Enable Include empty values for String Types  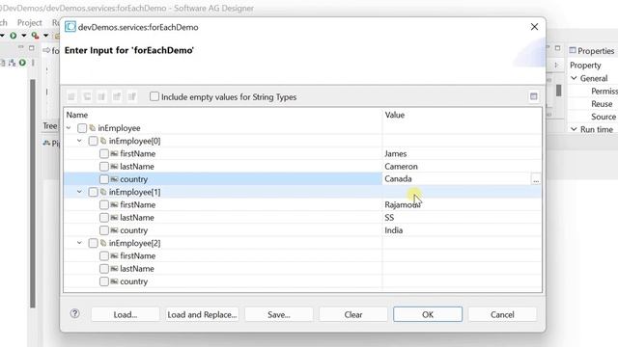point(154,96)
